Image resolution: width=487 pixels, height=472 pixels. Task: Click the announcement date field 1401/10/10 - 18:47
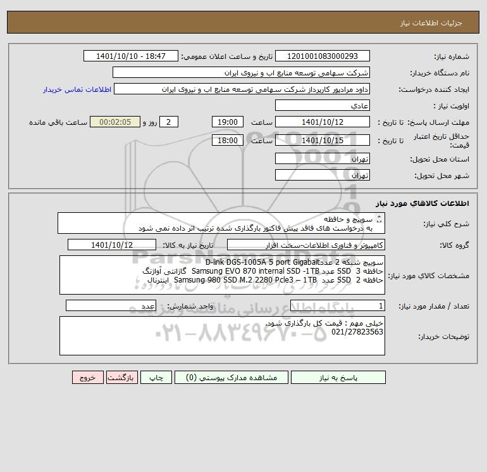pyautogui.click(x=131, y=56)
